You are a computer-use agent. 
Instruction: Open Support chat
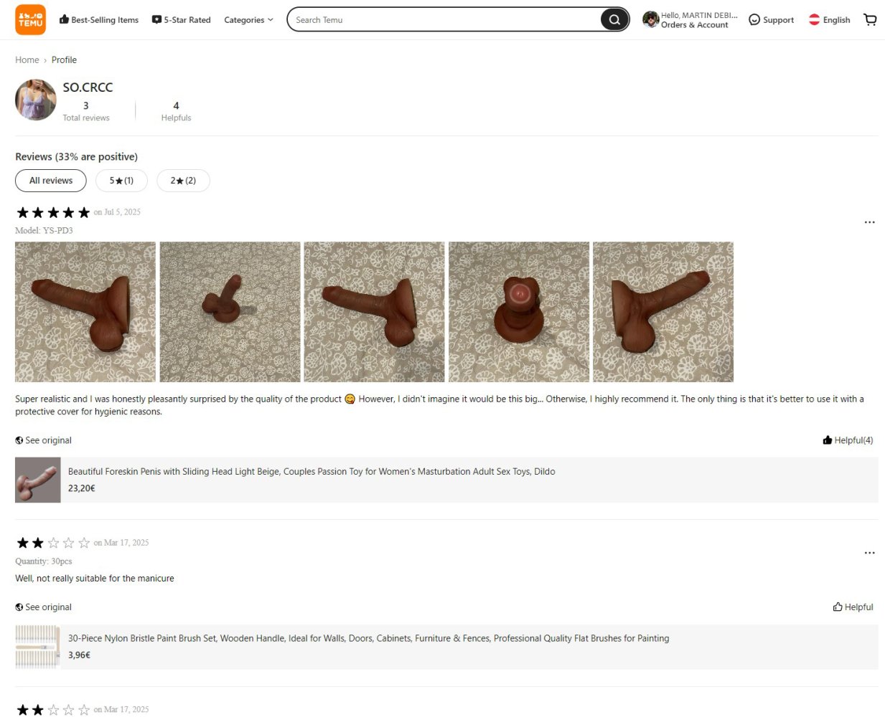(x=771, y=20)
